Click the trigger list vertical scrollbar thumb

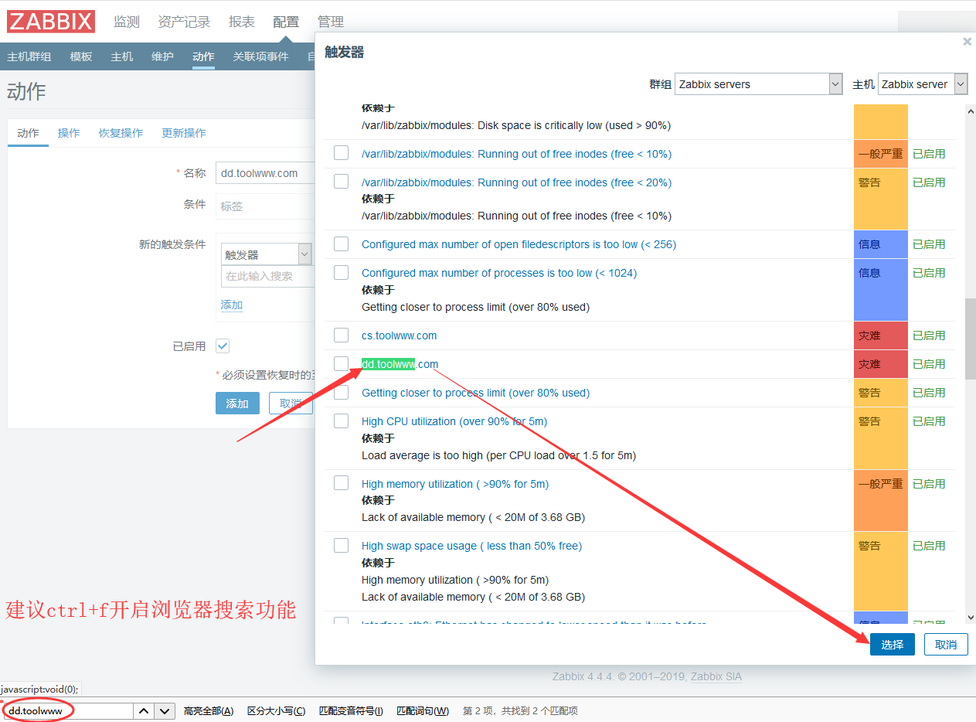click(x=971, y=339)
